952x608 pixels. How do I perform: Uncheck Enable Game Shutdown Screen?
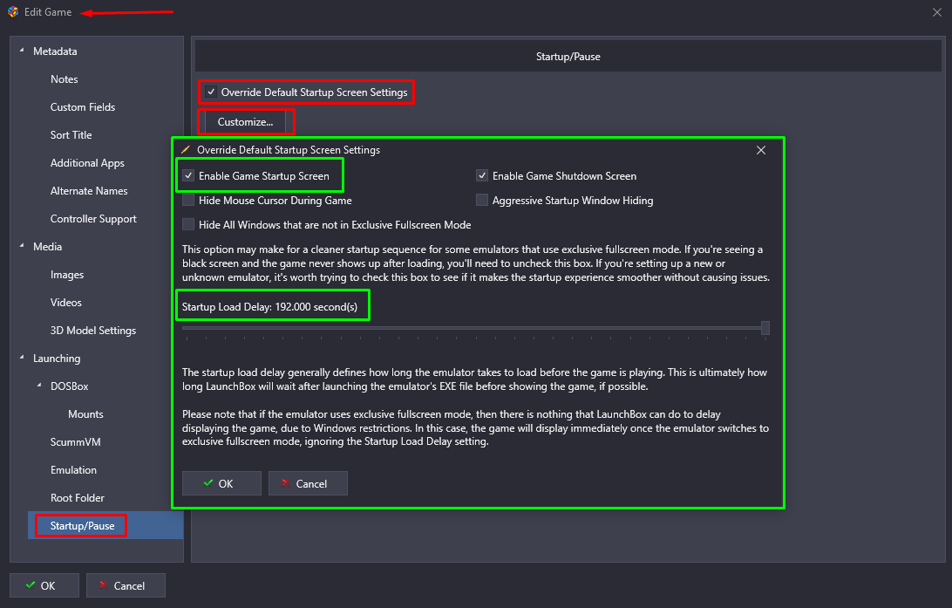click(x=482, y=176)
